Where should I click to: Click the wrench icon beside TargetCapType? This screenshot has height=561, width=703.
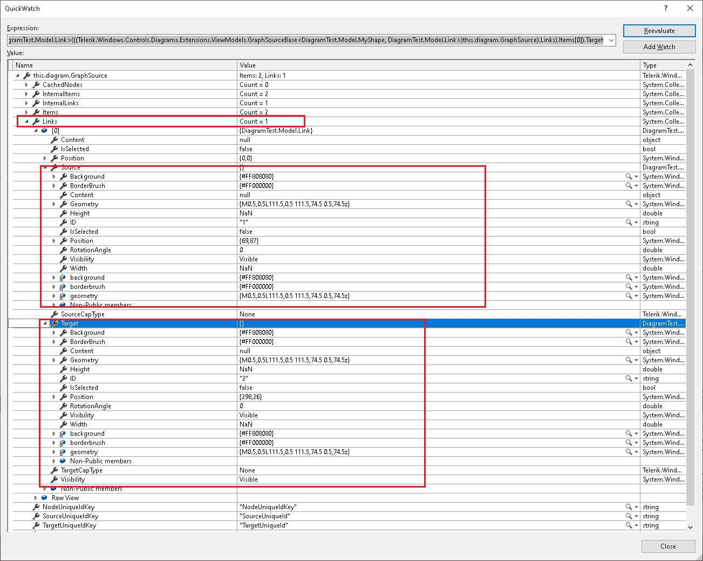pos(54,470)
